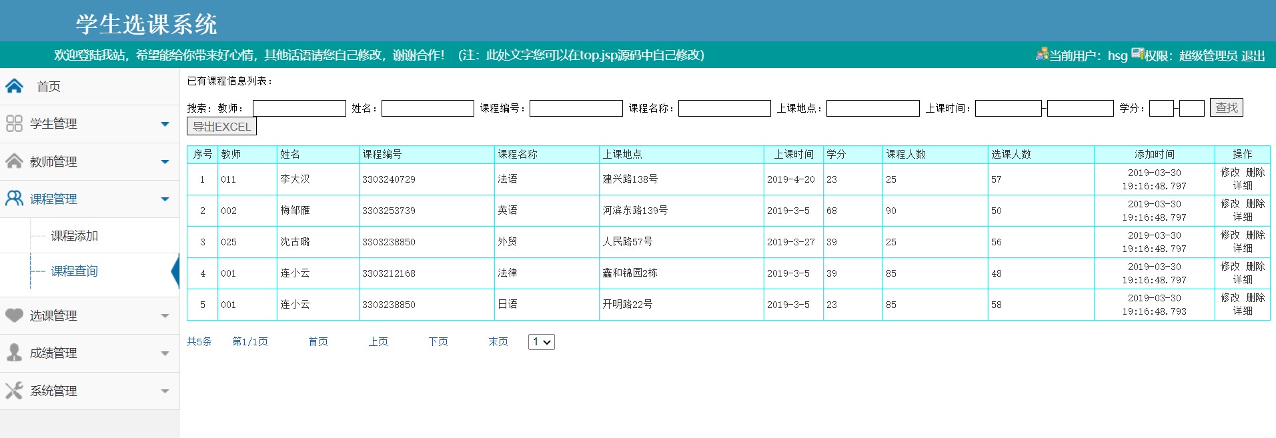The width and height of the screenshot is (1276, 438).
Task: Click 详细 for 日语 course row
Action: click(1243, 311)
